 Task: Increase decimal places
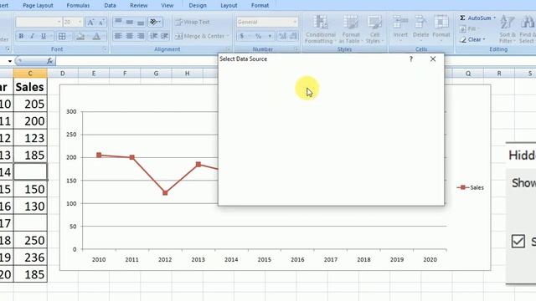(x=282, y=36)
